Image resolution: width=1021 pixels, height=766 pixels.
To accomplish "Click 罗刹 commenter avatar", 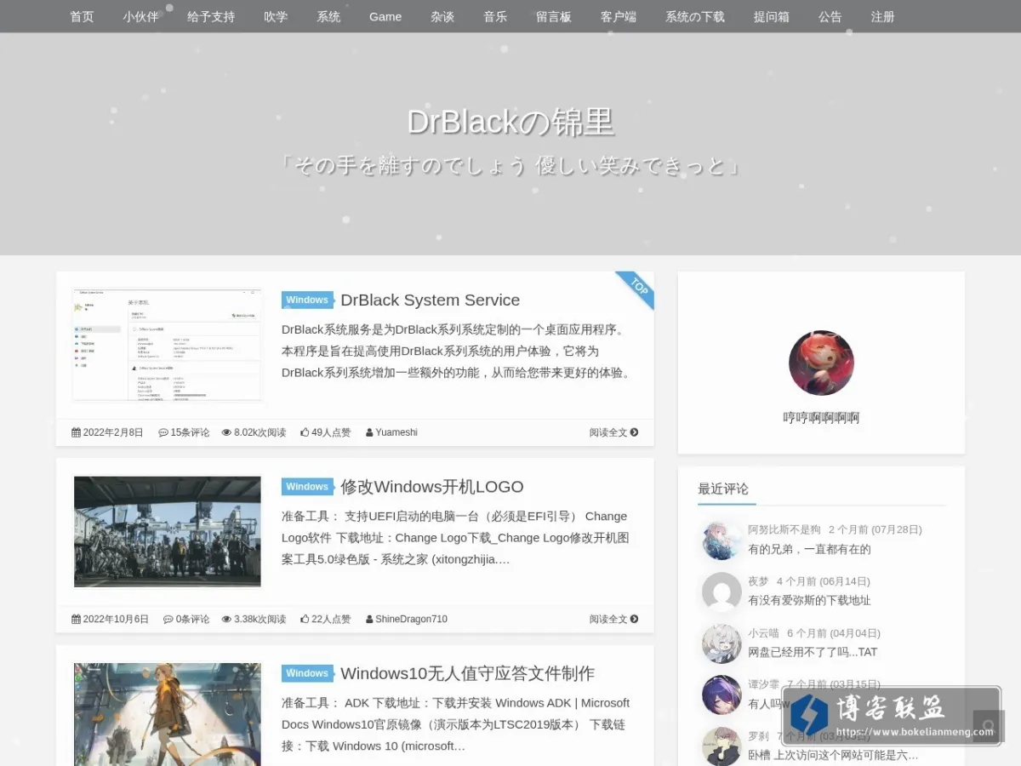I will click(x=722, y=746).
